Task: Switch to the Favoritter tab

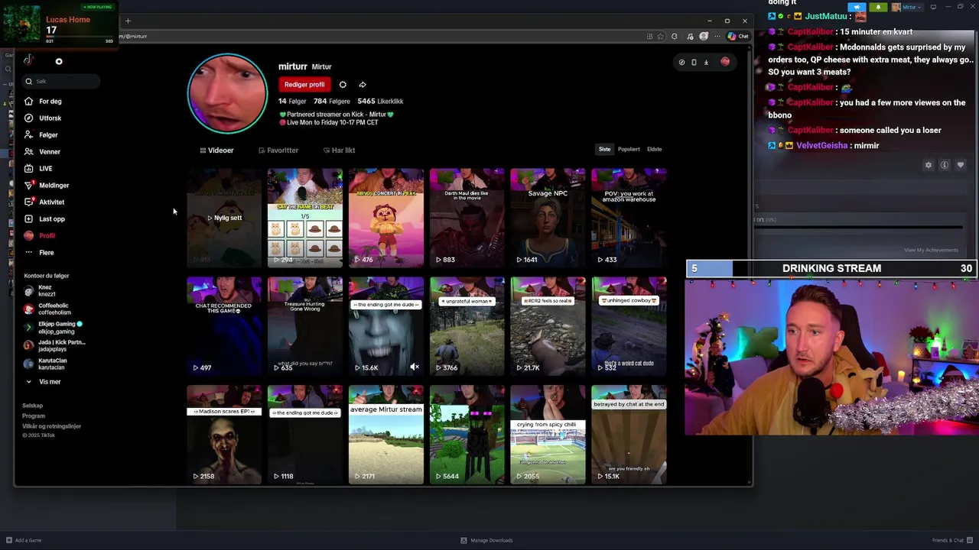Action: click(x=278, y=150)
